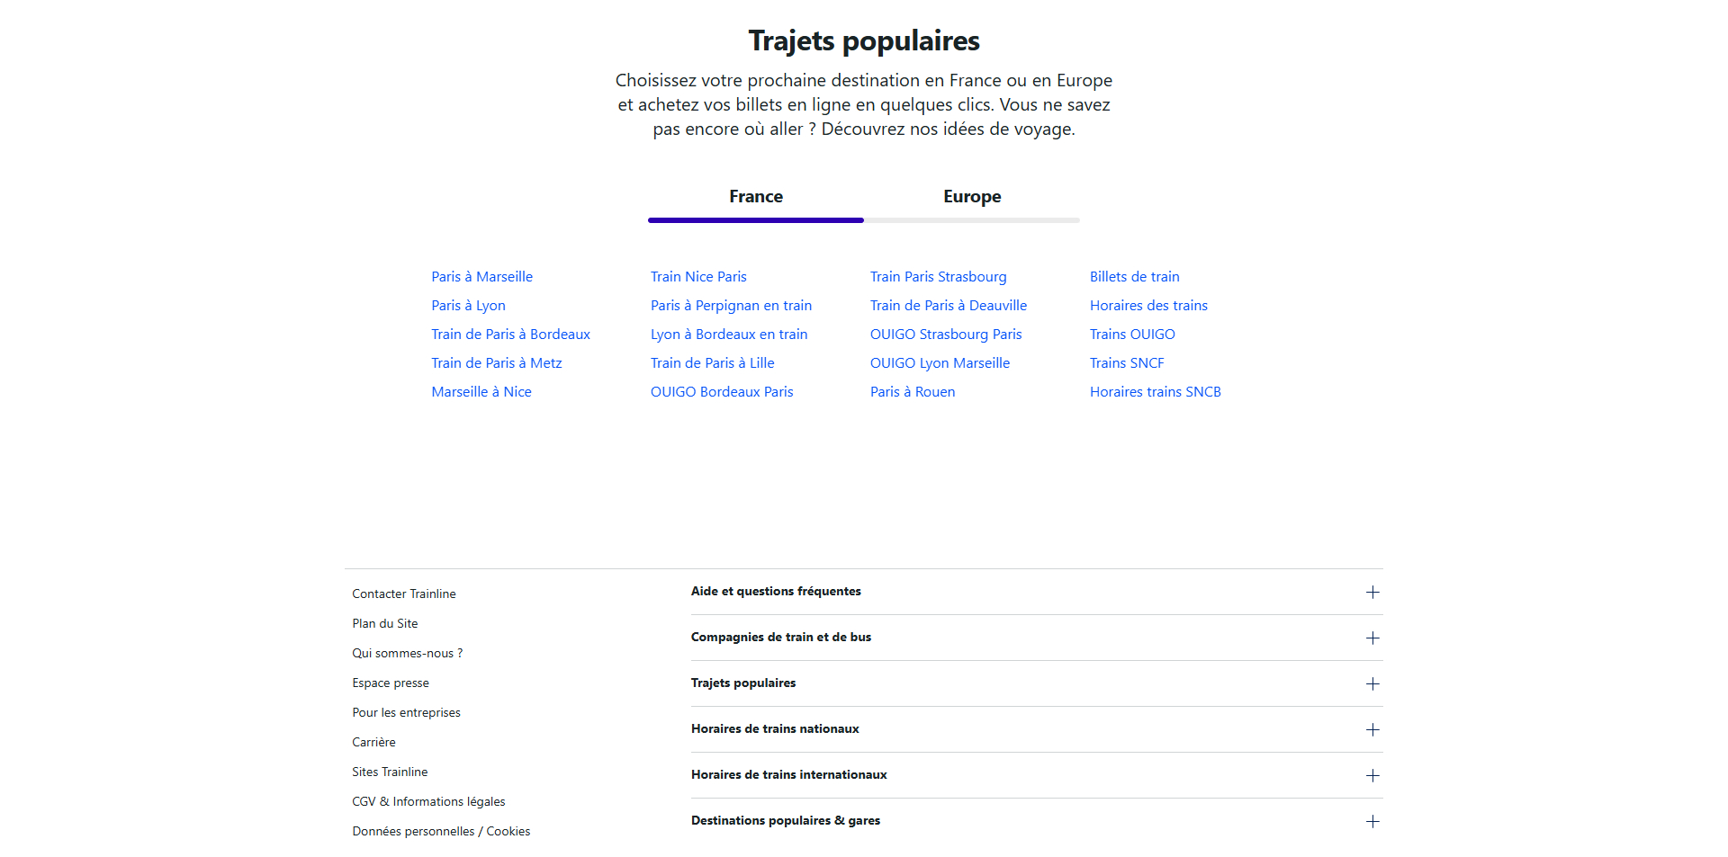Image resolution: width=1728 pixels, height=857 pixels.
Task: Click plus icon beside footer Trajets populaires
Action: click(x=1372, y=684)
